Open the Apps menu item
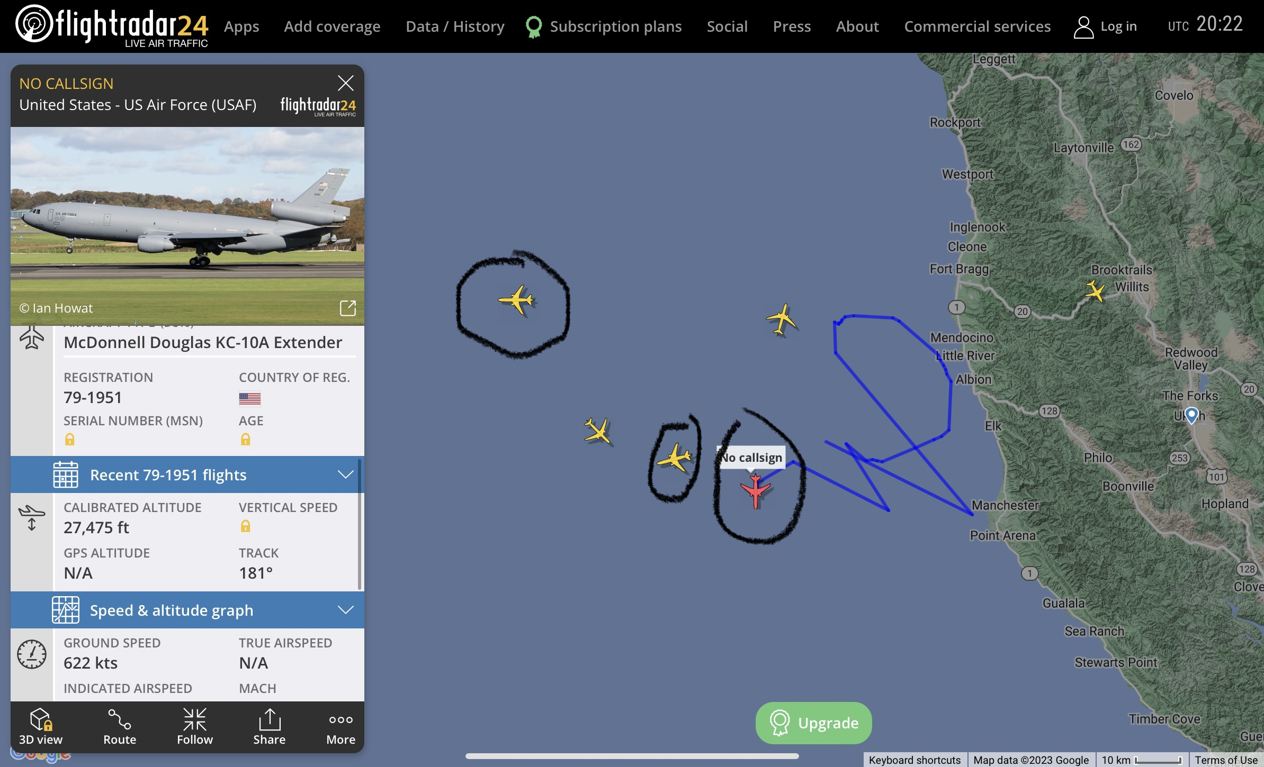This screenshot has width=1264, height=767. point(241,26)
